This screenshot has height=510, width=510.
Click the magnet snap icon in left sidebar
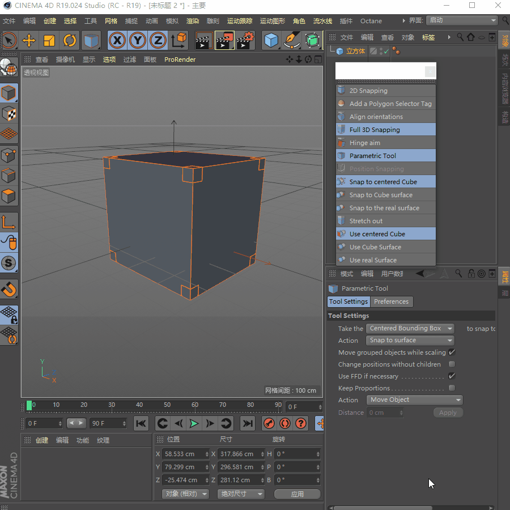pyautogui.click(x=9, y=290)
